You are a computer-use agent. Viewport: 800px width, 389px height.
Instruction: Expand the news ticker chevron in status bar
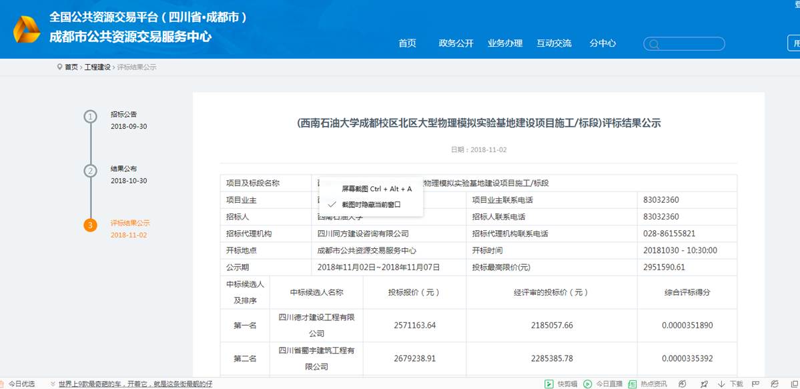coord(53,384)
